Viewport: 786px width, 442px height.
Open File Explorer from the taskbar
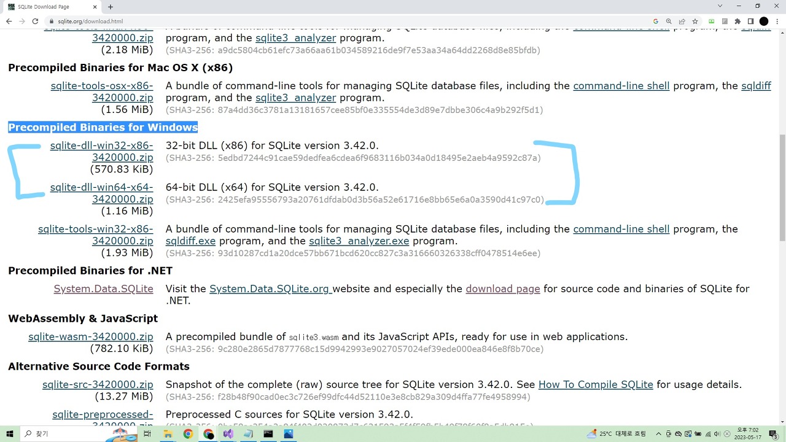pos(168,434)
